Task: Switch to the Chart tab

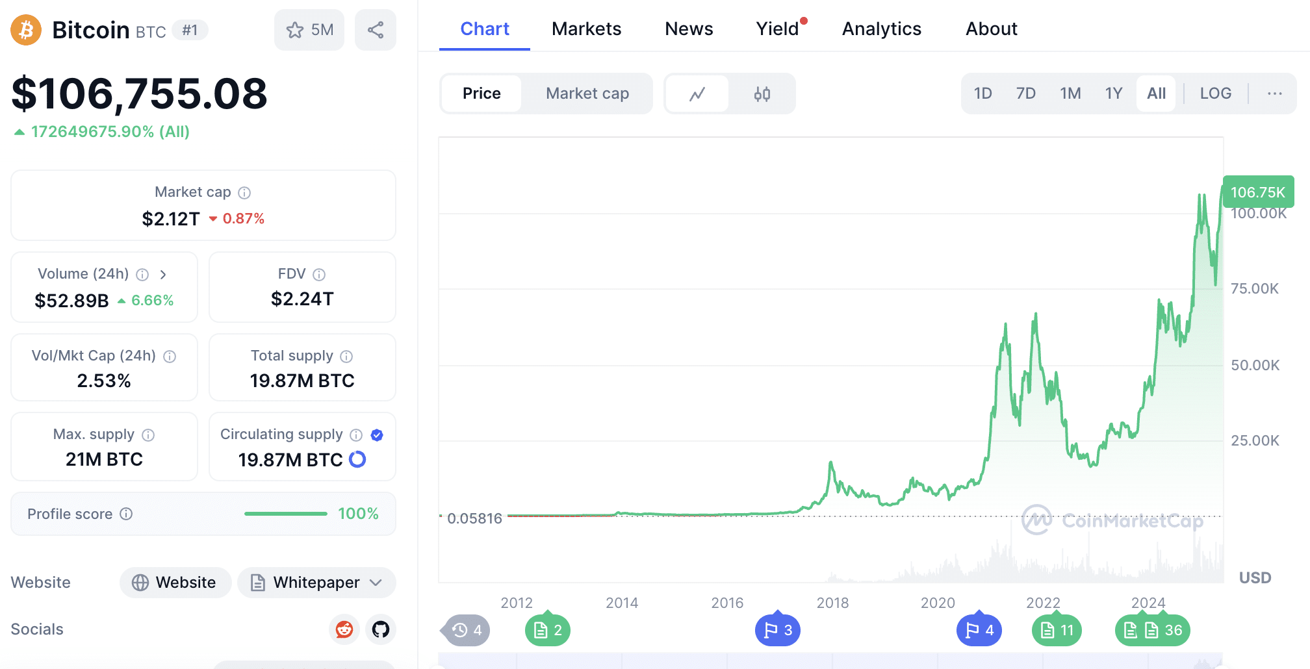Action: 485,29
